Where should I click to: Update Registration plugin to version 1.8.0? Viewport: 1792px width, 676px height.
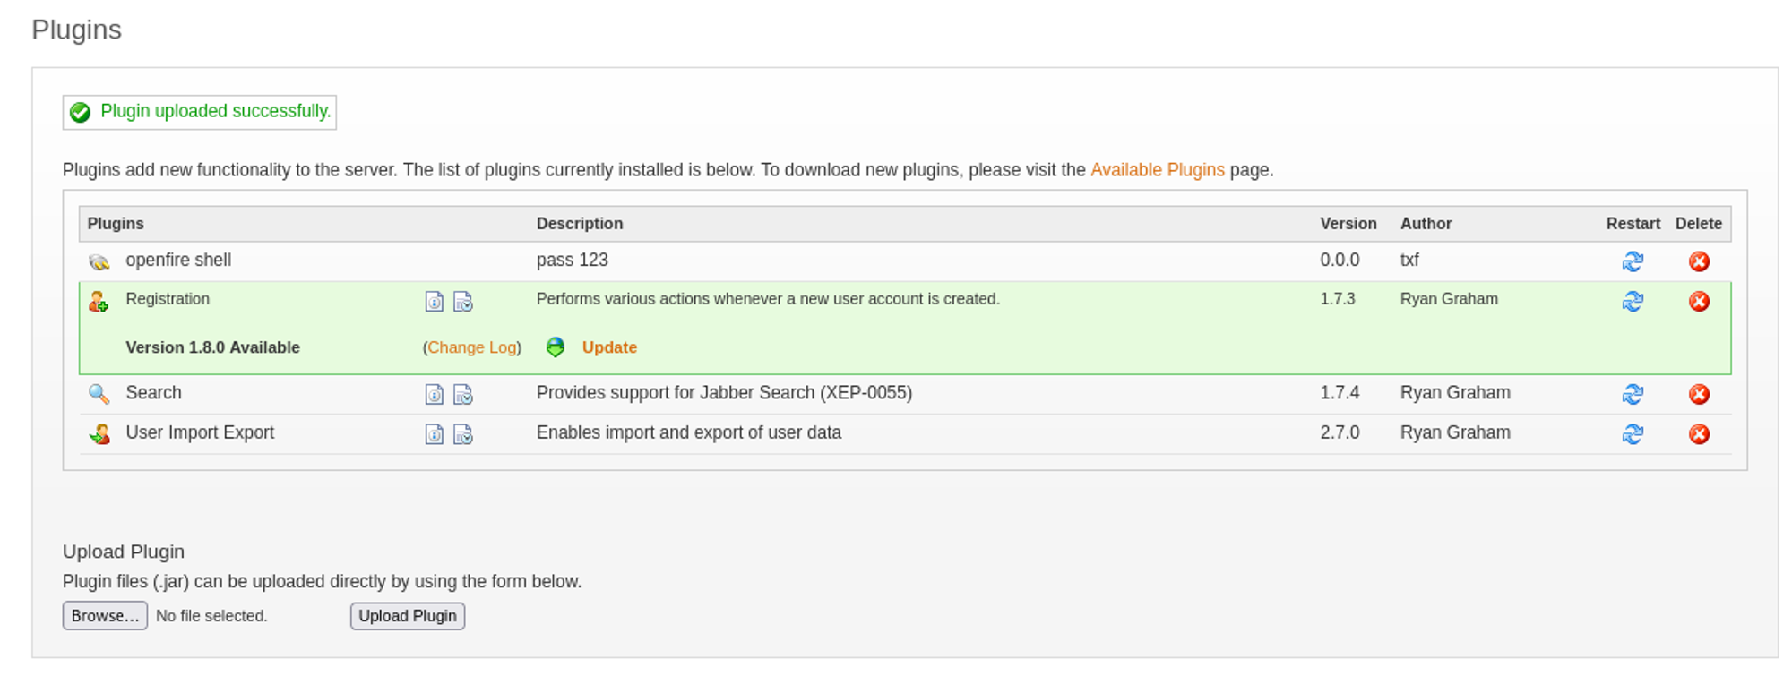pyautogui.click(x=609, y=347)
